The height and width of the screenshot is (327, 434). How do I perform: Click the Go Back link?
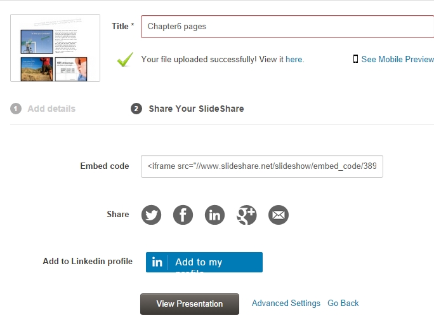[343, 304]
